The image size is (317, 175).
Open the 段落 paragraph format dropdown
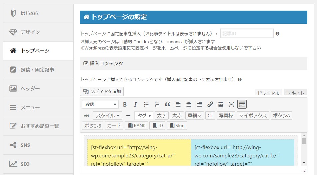[x=100, y=104]
